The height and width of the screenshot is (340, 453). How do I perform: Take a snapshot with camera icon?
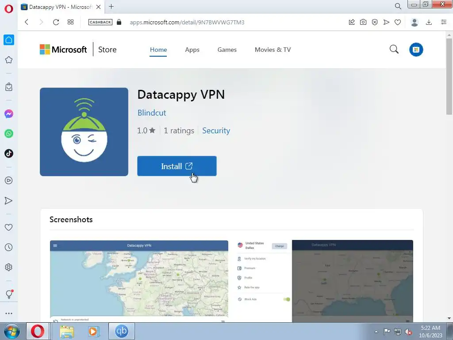point(363,22)
